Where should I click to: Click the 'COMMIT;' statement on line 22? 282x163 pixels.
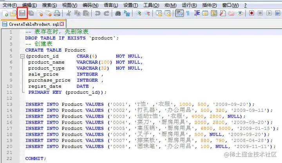pos(36,159)
